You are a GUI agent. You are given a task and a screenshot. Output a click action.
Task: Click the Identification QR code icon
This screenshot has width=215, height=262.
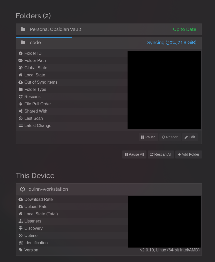click(x=21, y=243)
